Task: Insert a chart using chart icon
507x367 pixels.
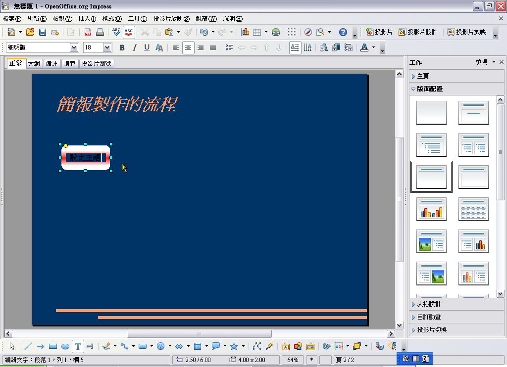Action: (245, 32)
